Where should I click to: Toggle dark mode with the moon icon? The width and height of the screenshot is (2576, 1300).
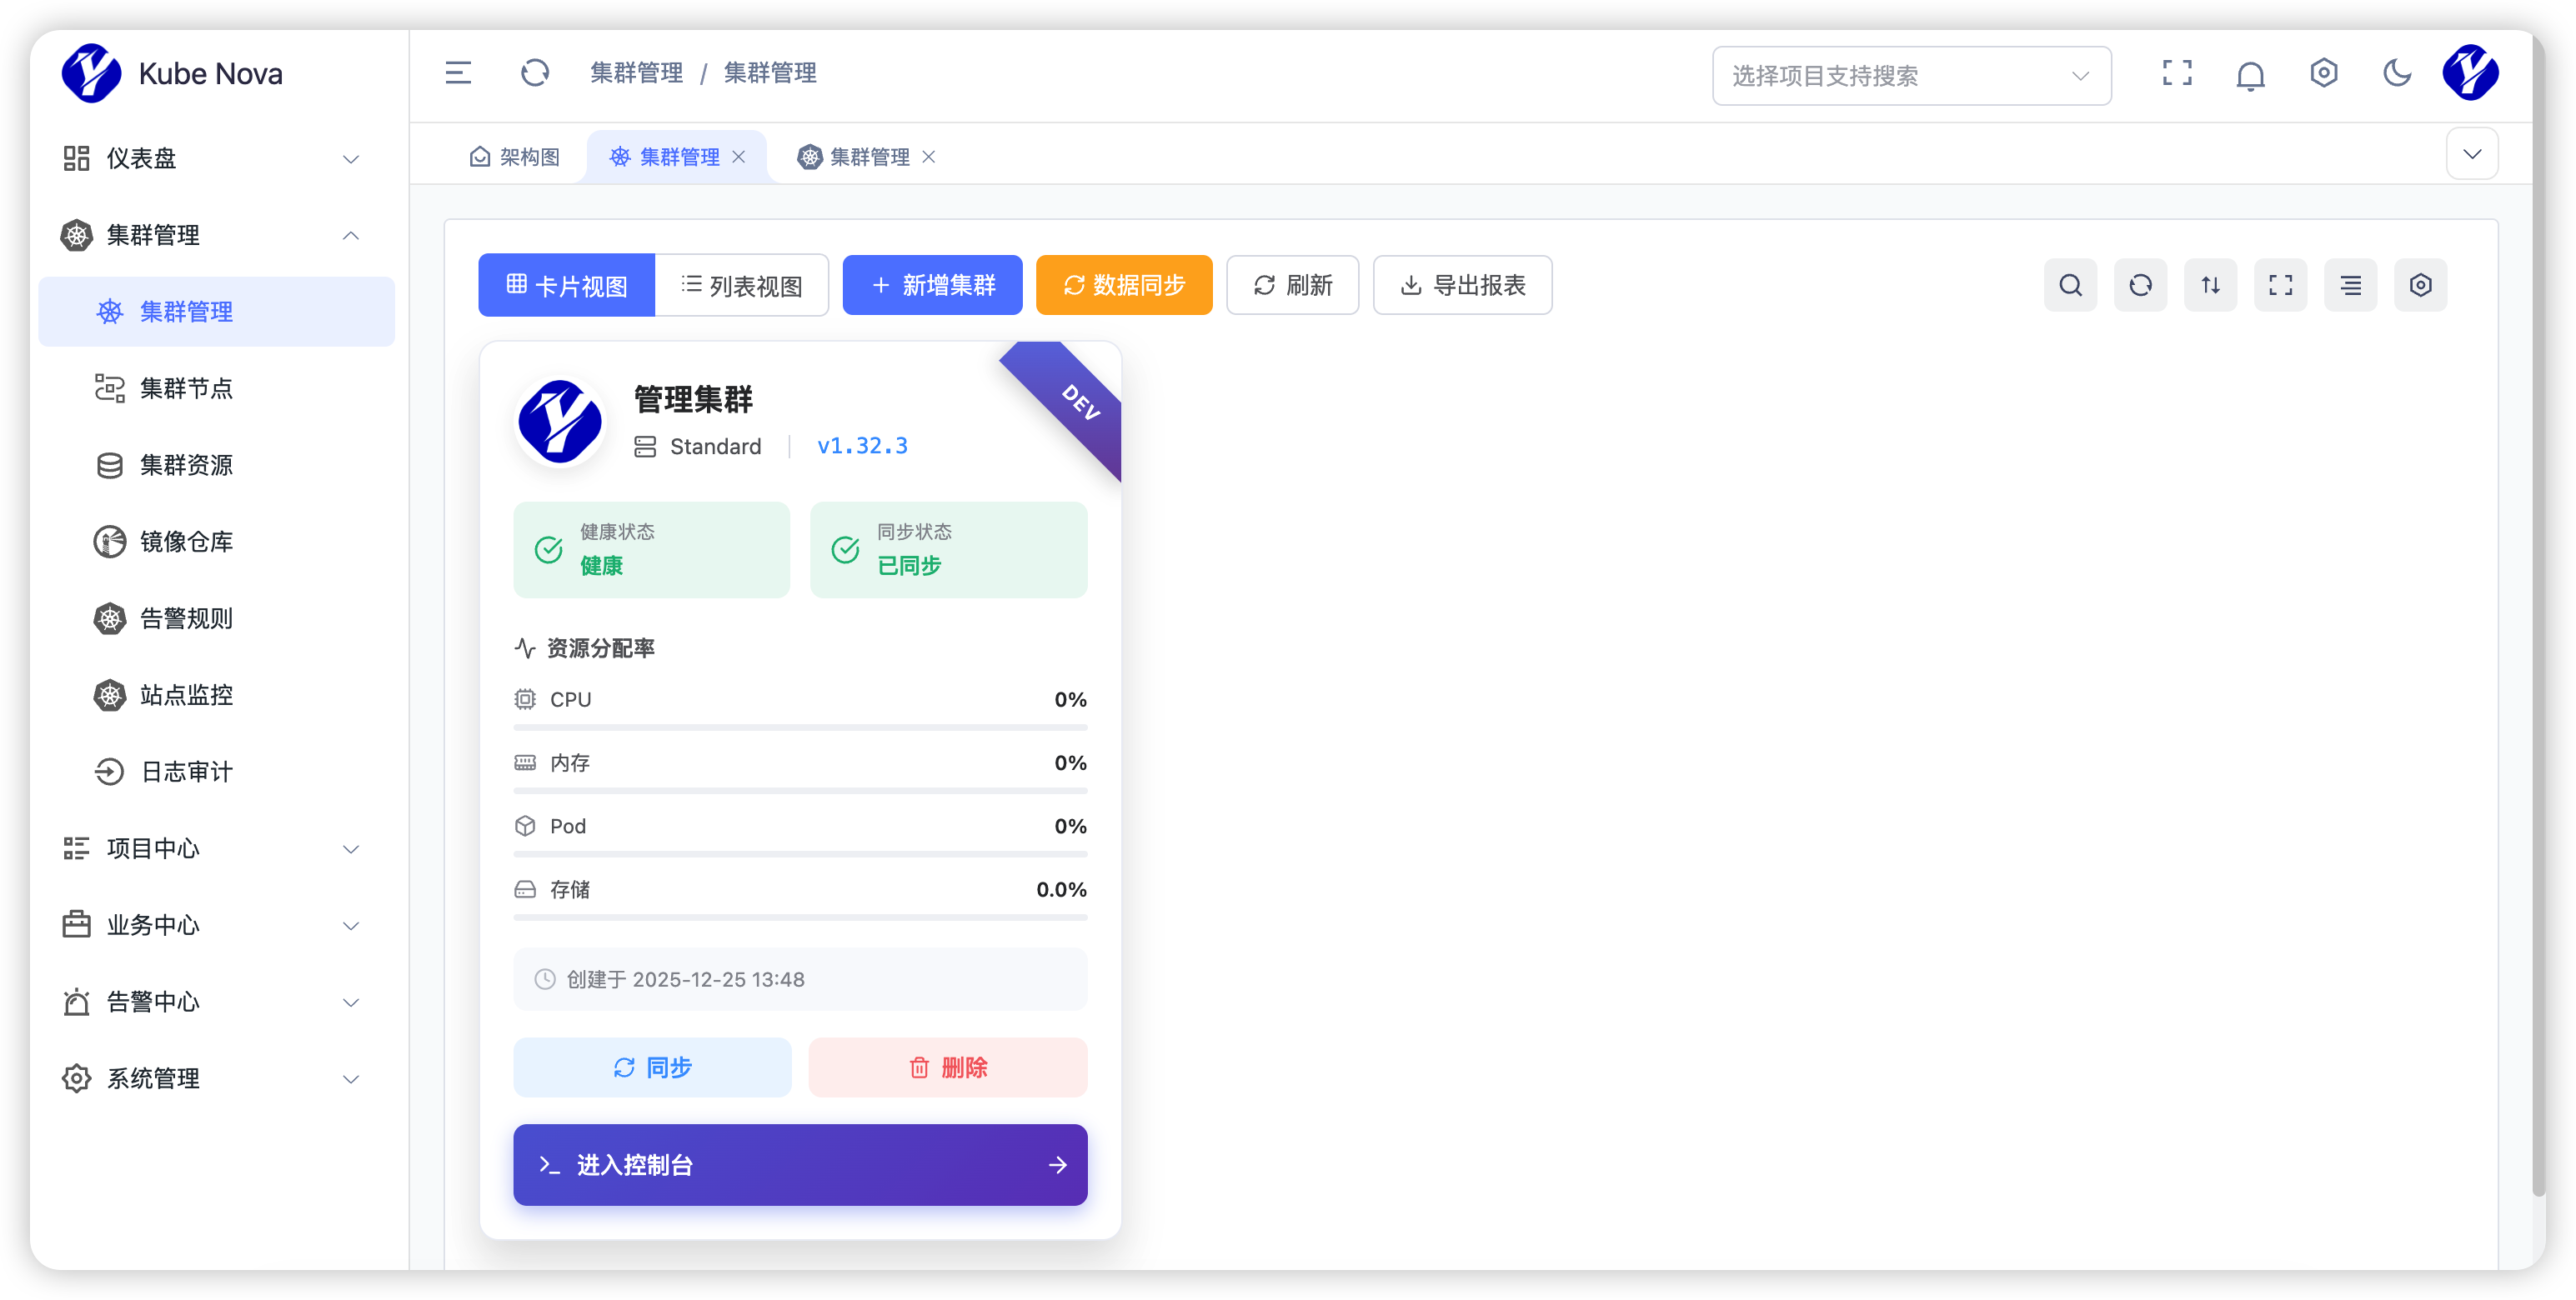(2397, 73)
